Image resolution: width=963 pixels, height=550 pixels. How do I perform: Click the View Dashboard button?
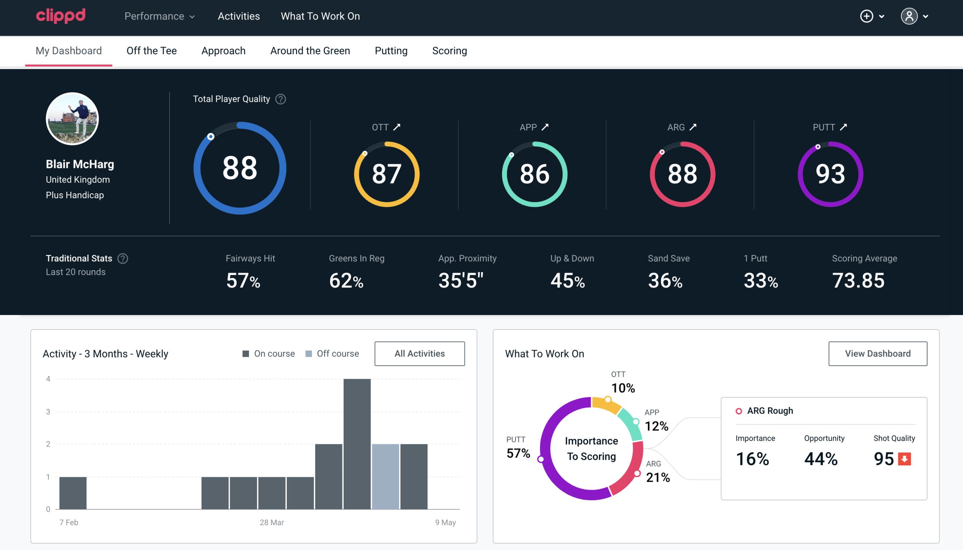pos(878,353)
